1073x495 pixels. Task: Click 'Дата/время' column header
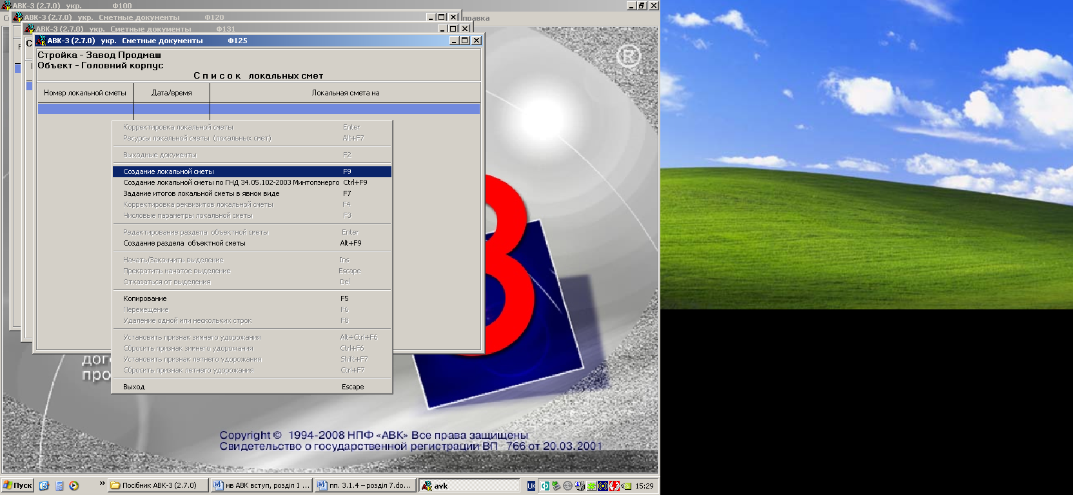(x=172, y=93)
